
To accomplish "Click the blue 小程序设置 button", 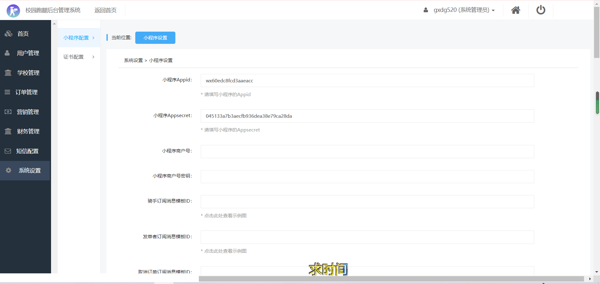I will click(155, 38).
